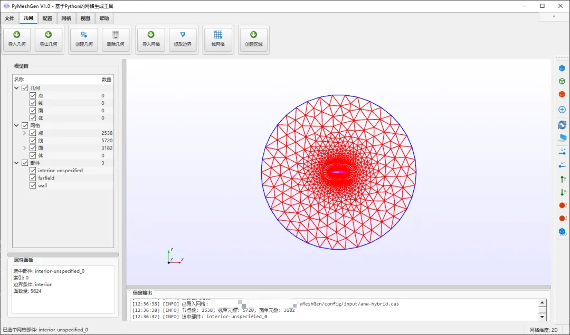Click the 边界条件: interior property line
Viewport: 570px width, 335px height.
click(32, 284)
